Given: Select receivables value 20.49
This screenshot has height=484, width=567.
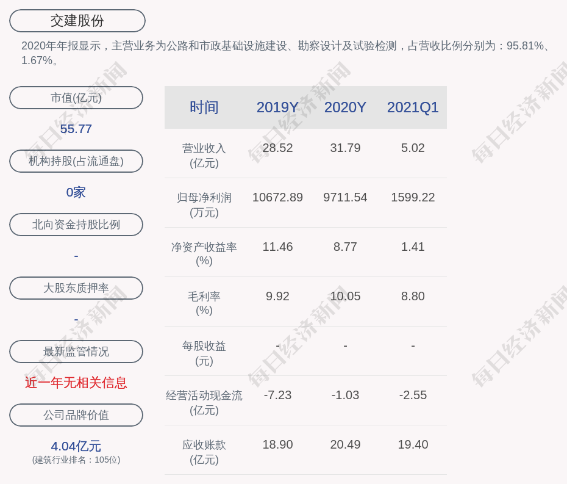Looking at the screenshot, I should tap(345, 444).
